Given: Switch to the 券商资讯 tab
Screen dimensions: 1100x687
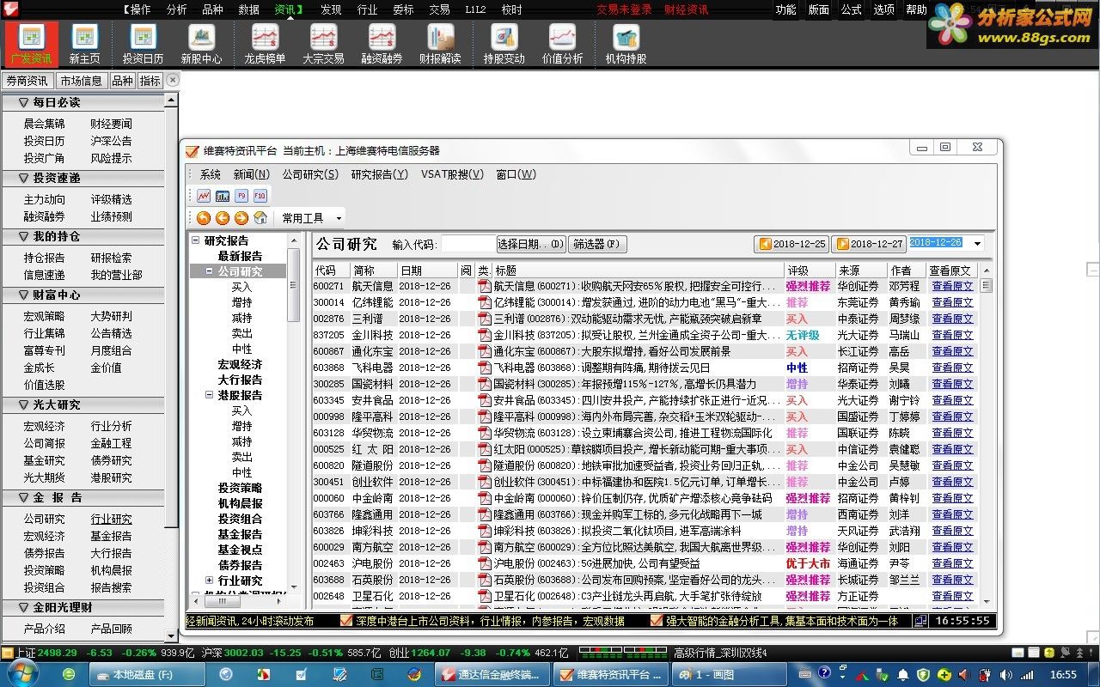Looking at the screenshot, I should (27, 81).
